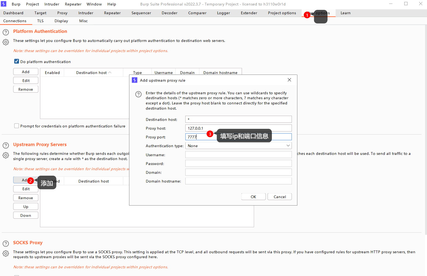Click Remove in Platform Authentication
This screenshot has height=276, width=427.
tap(26, 89)
